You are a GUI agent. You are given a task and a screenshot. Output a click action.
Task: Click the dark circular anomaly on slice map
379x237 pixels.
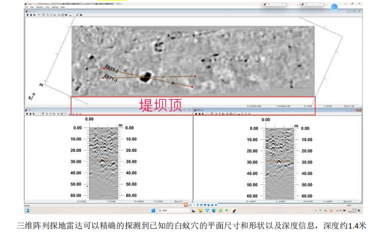[145, 77]
